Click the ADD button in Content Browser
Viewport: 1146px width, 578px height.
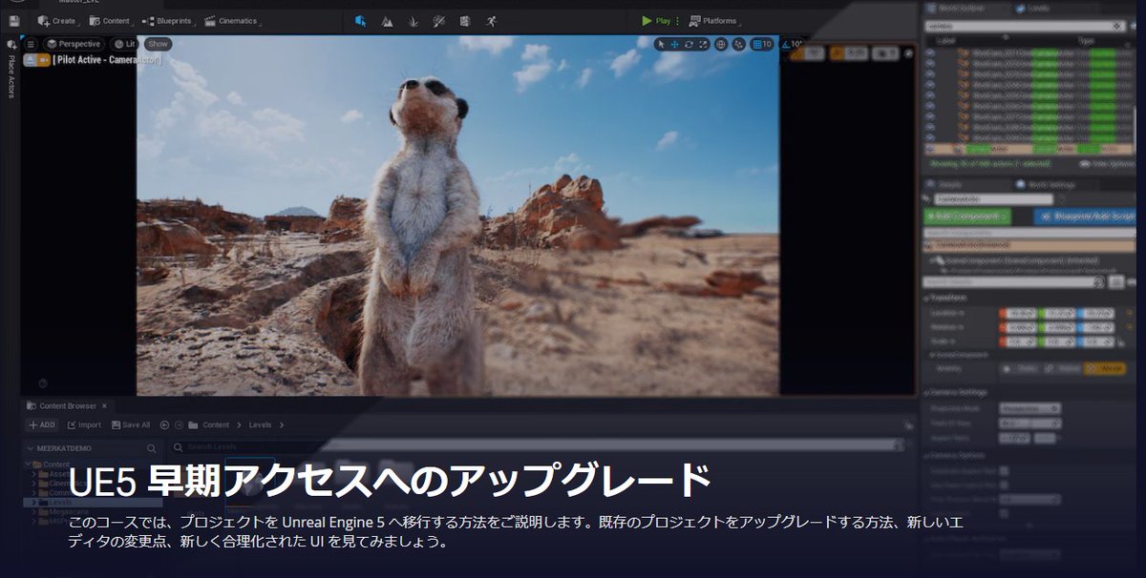[x=42, y=425]
